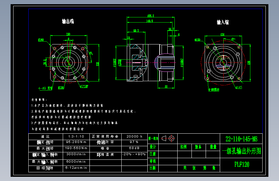Select the "额定输入转数" row label
The width and height of the screenshot is (279, 181).
45,155
